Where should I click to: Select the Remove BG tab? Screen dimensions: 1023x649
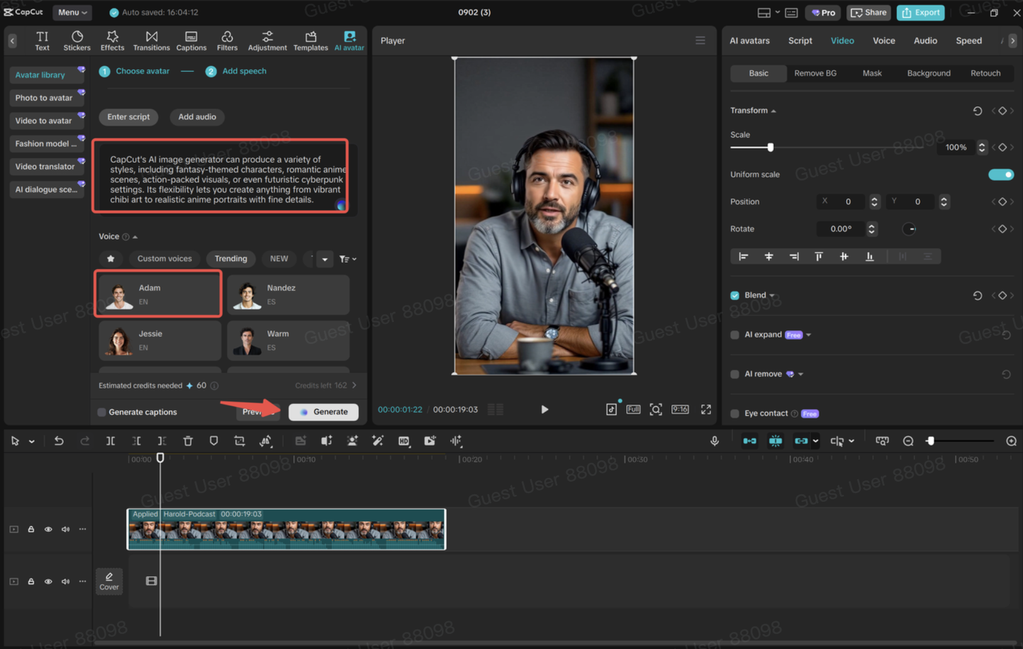(x=815, y=73)
